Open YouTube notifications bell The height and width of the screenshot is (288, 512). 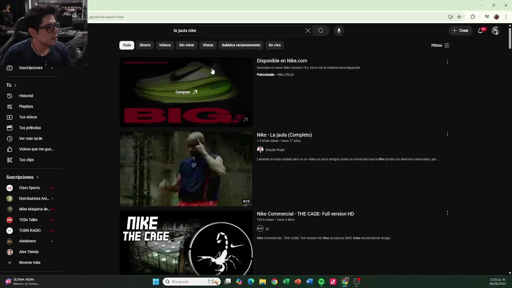(x=481, y=30)
